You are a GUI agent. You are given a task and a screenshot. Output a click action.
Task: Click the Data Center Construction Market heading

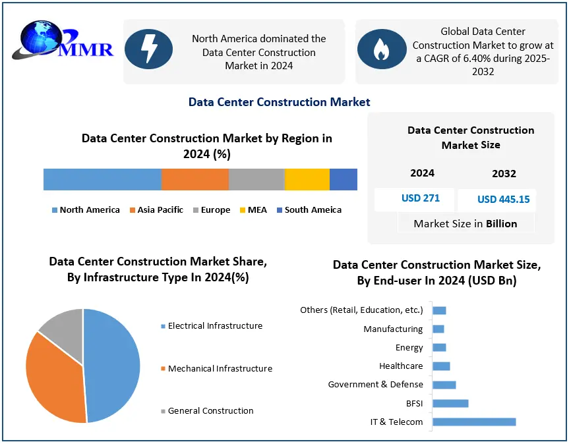[279, 102]
